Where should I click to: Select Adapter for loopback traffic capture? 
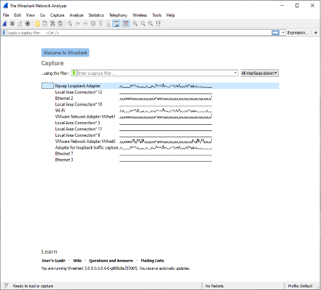point(160,147)
